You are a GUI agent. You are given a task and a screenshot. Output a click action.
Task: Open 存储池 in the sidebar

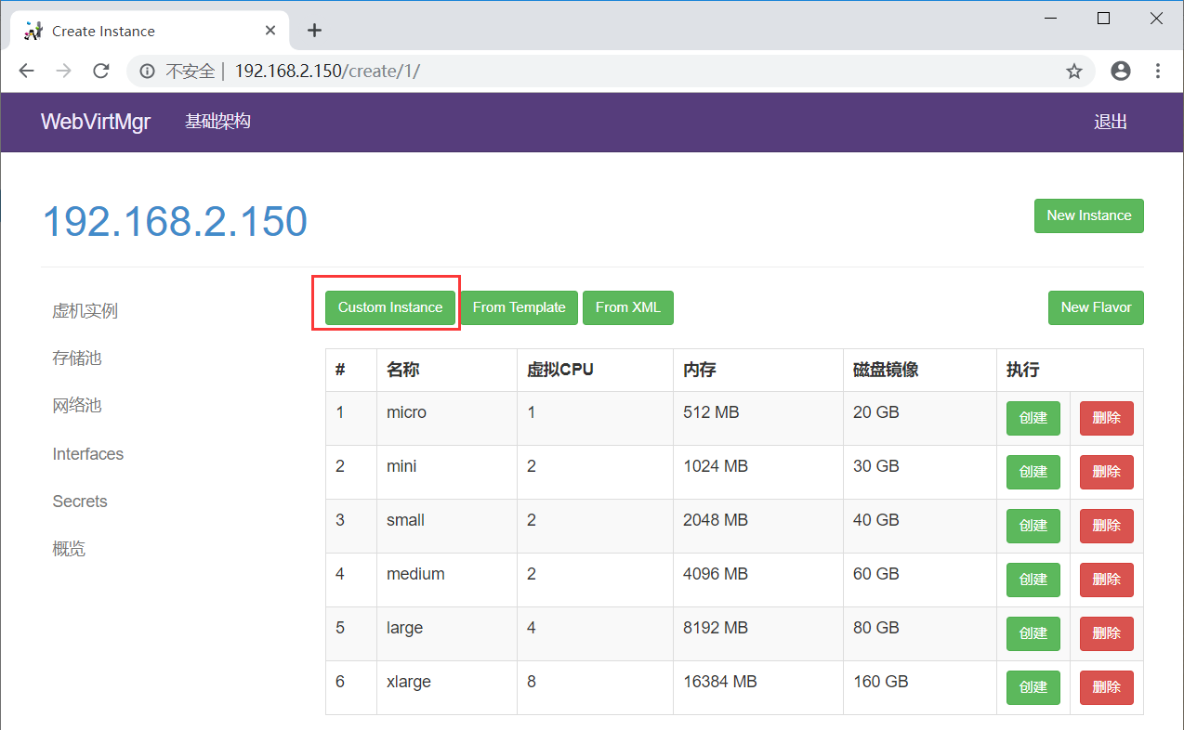[x=76, y=358]
